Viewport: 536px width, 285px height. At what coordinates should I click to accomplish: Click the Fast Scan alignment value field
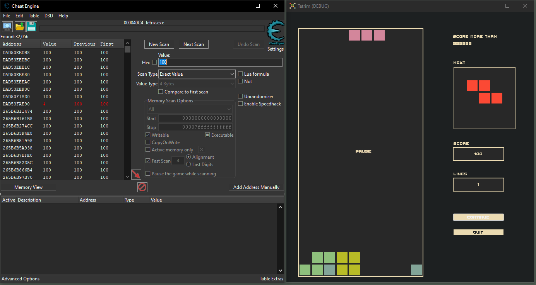click(178, 161)
